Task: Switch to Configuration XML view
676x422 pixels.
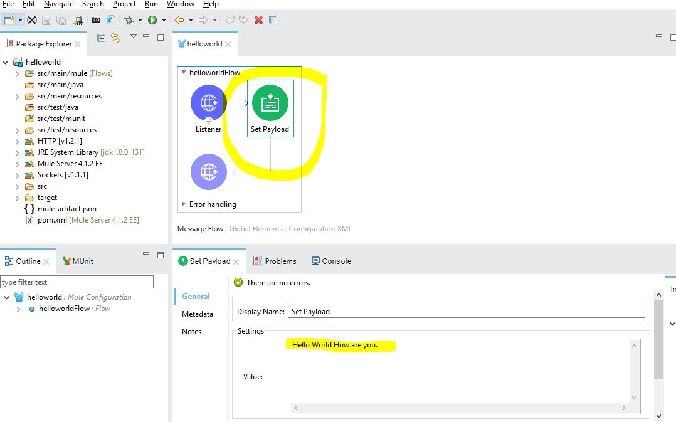Action: pyautogui.click(x=320, y=229)
